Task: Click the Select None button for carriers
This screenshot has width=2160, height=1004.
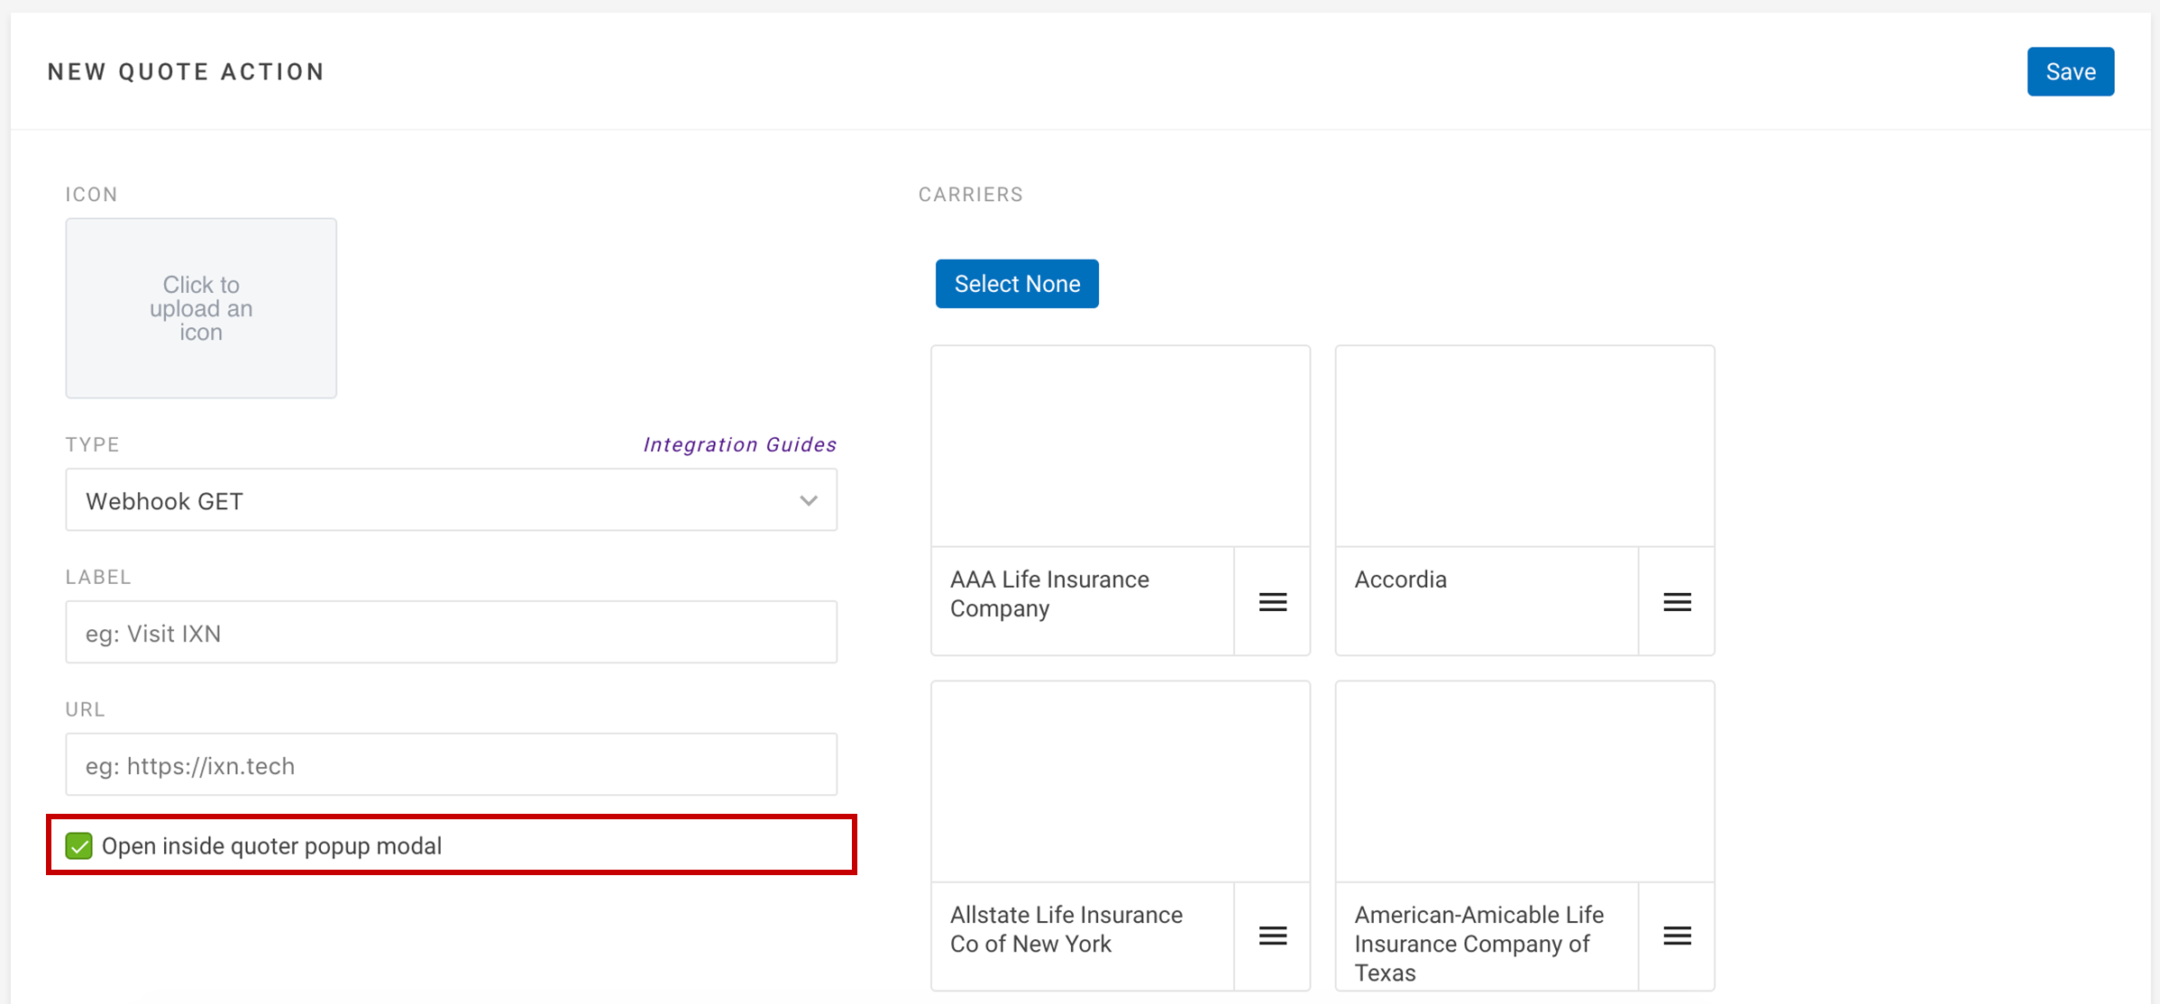Action: (1018, 284)
